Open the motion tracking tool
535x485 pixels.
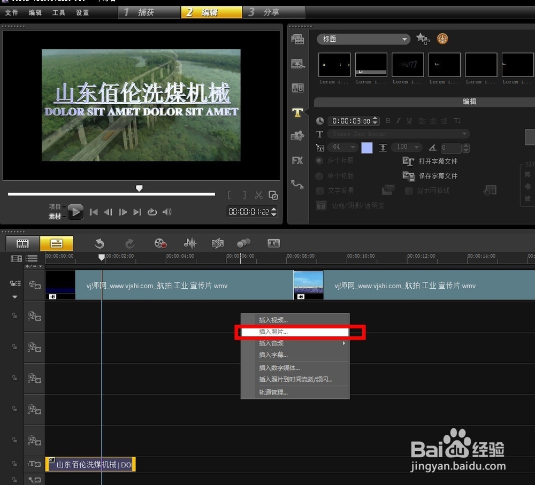tap(243, 243)
